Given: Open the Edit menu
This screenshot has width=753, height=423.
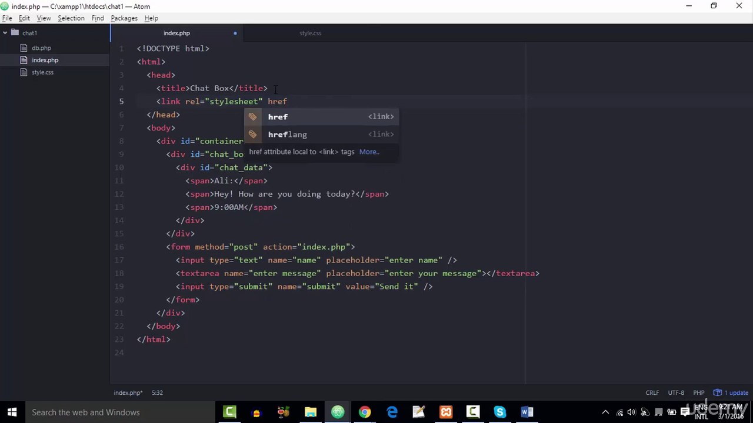Looking at the screenshot, I should 24,18.
